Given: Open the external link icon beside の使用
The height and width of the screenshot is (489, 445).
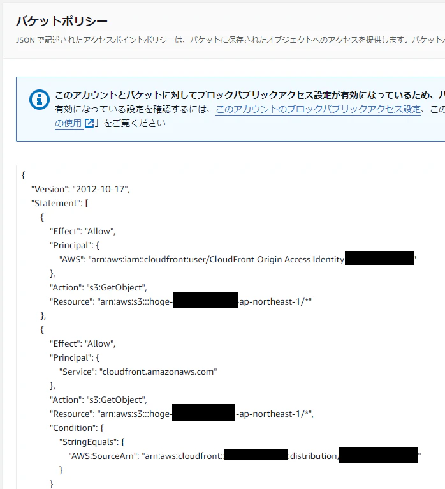Looking at the screenshot, I should click(89, 123).
